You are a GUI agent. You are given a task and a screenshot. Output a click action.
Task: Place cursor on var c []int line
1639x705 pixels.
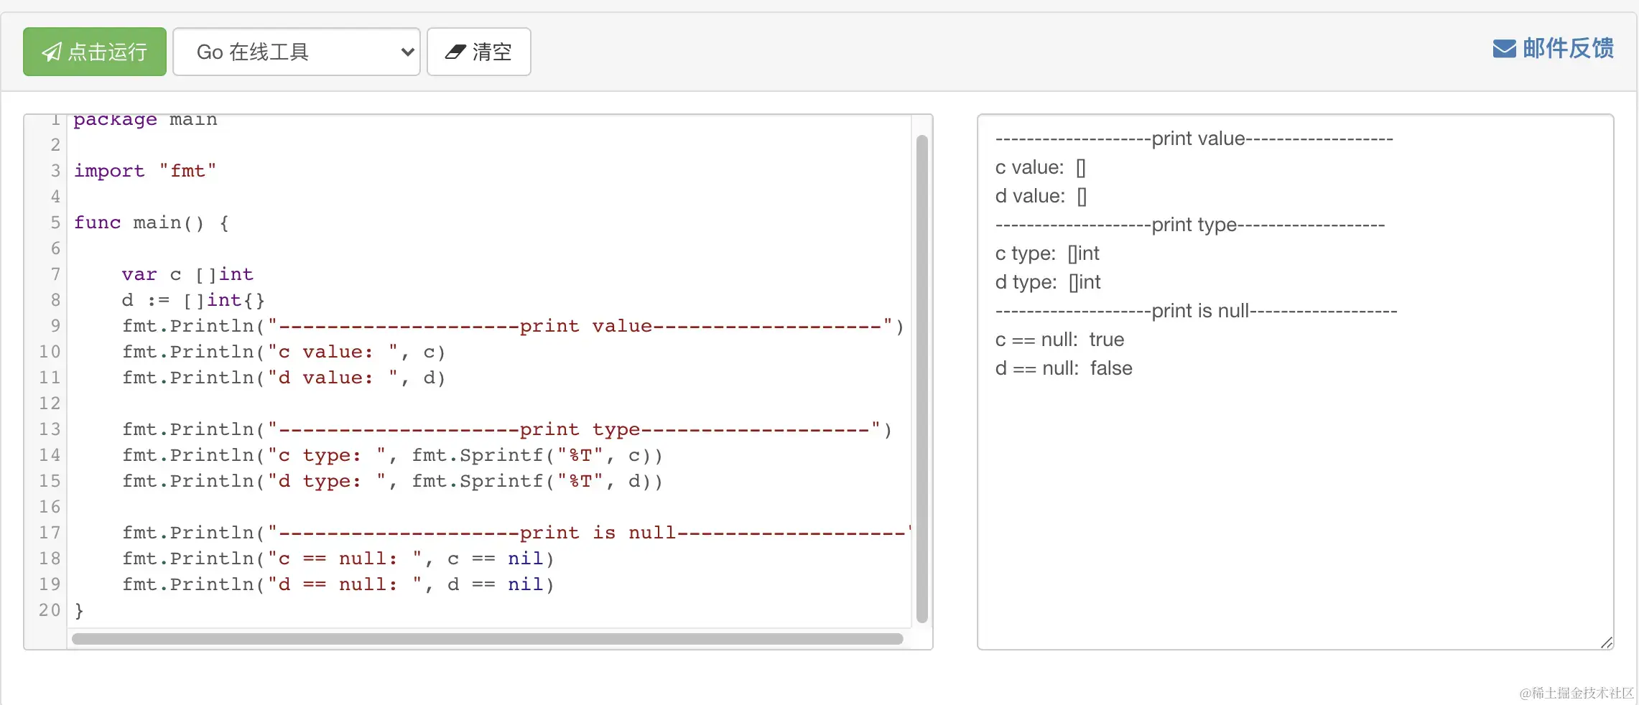pos(187,274)
